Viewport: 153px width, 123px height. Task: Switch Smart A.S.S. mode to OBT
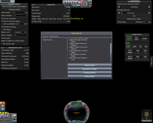click(128, 47)
